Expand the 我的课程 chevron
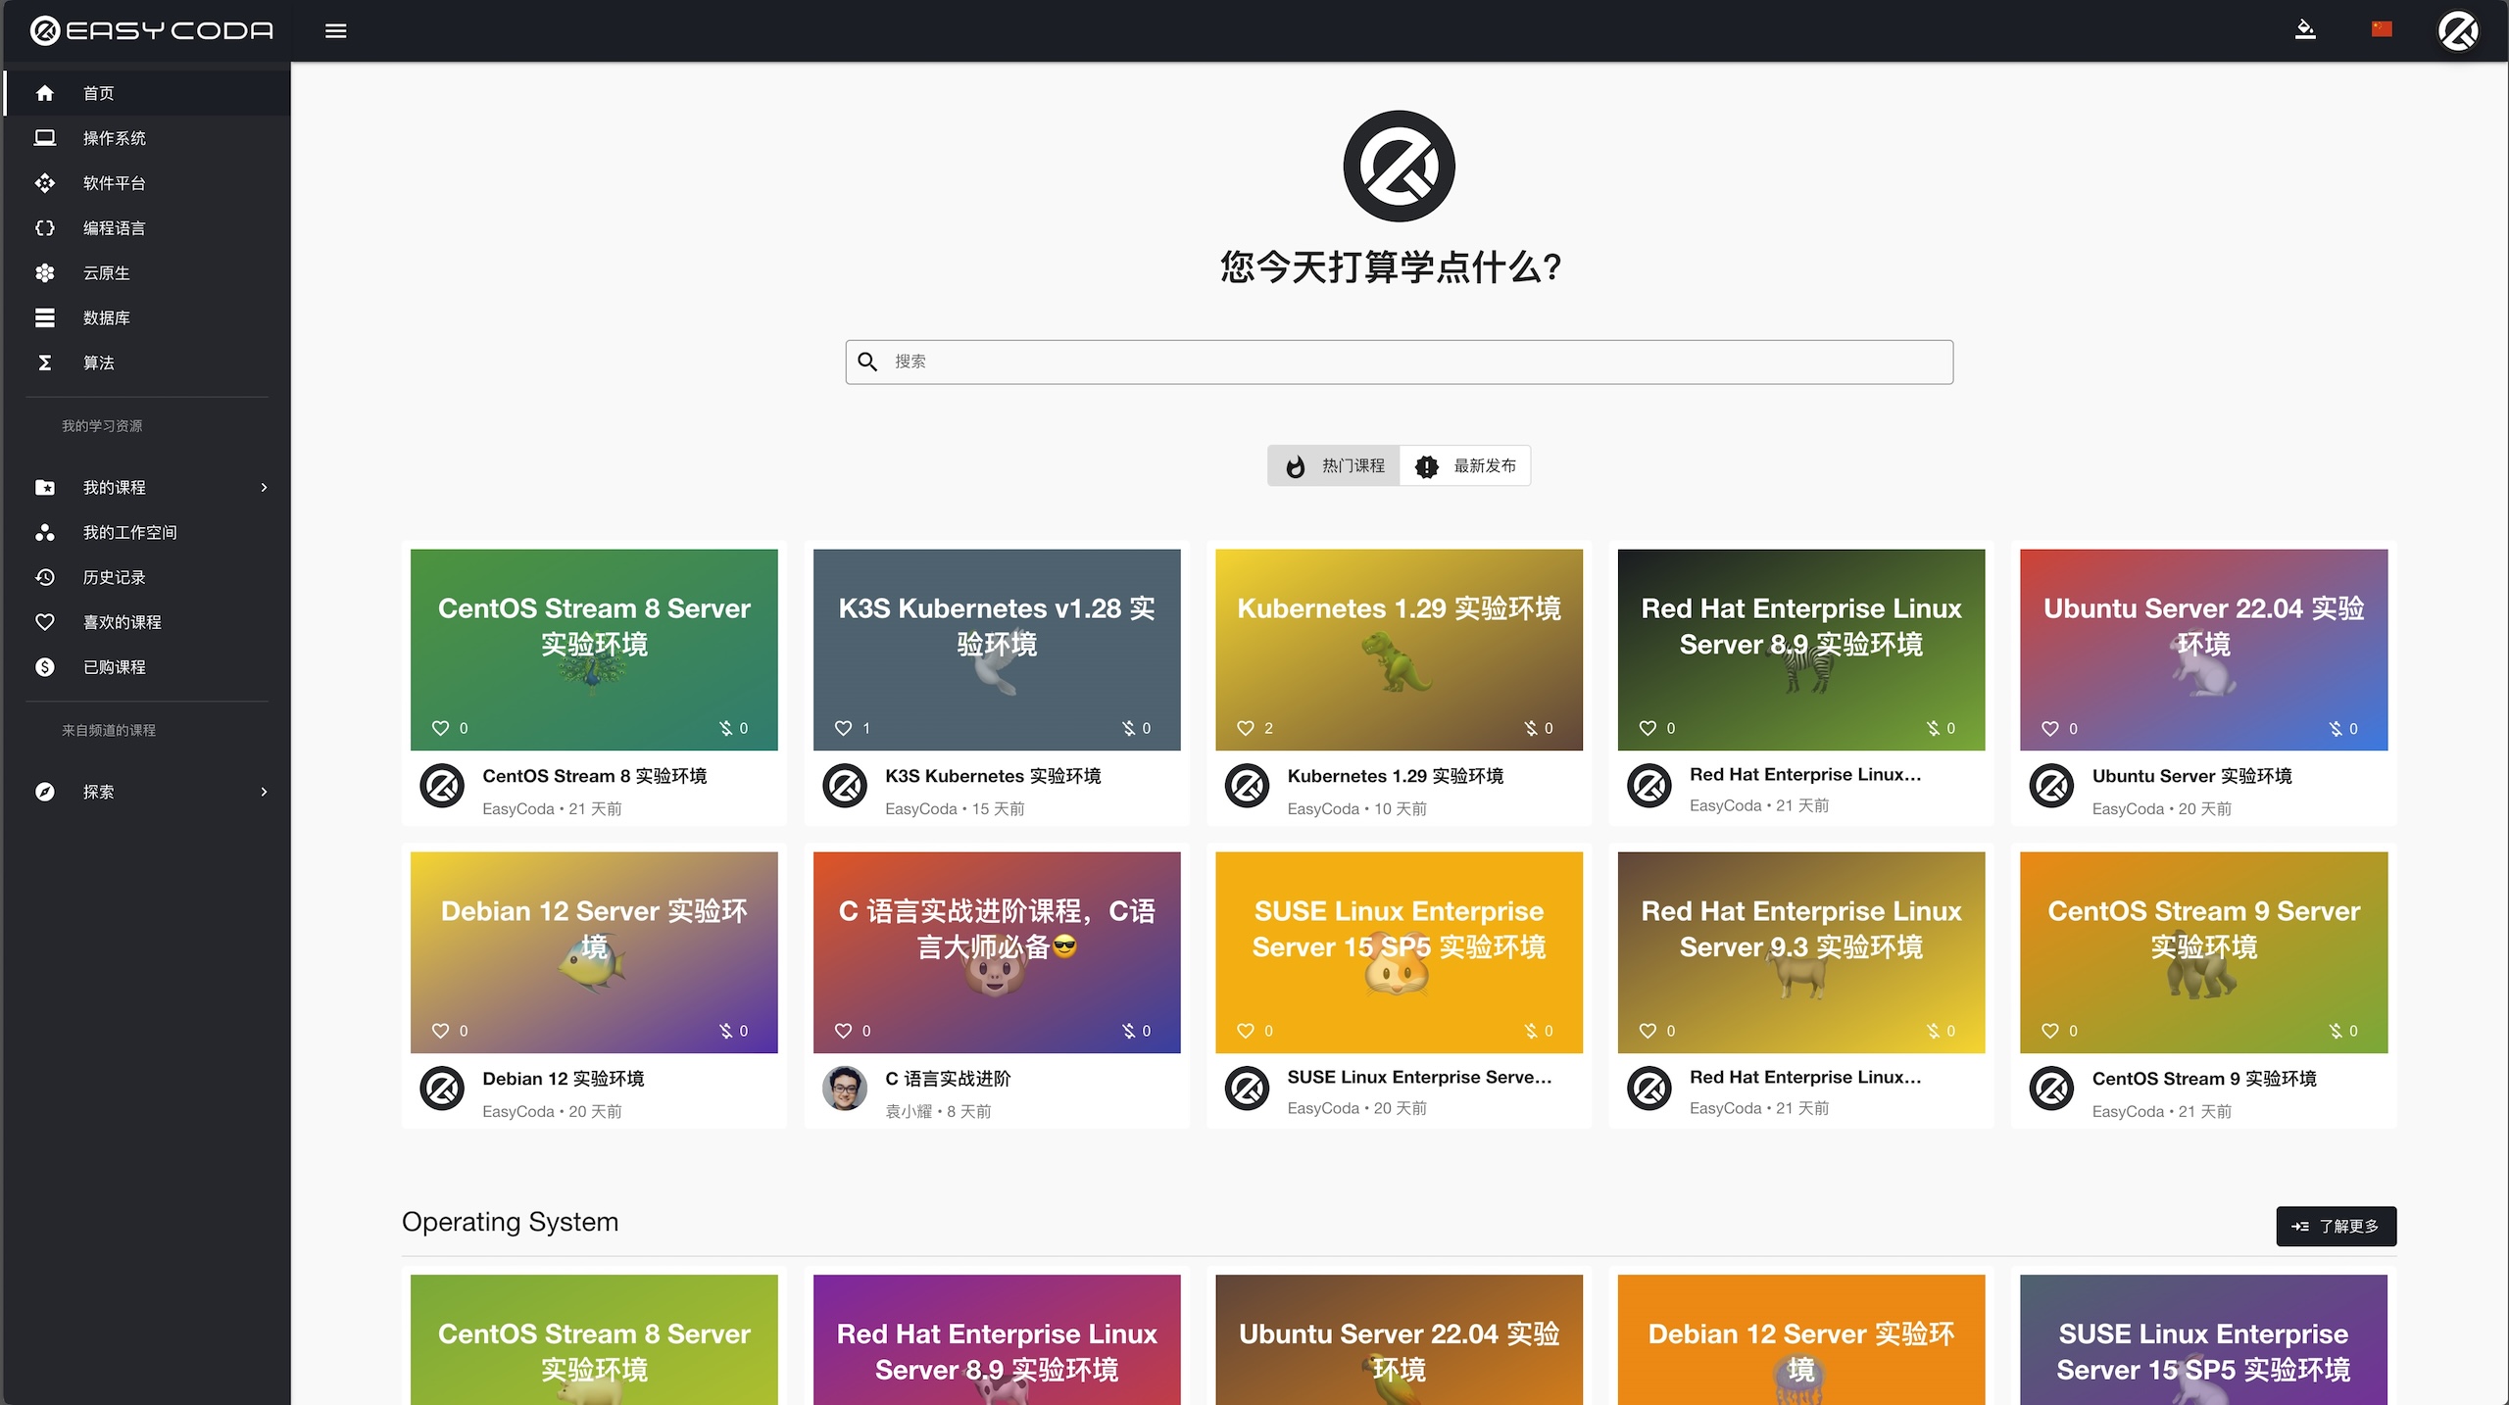 click(x=264, y=487)
